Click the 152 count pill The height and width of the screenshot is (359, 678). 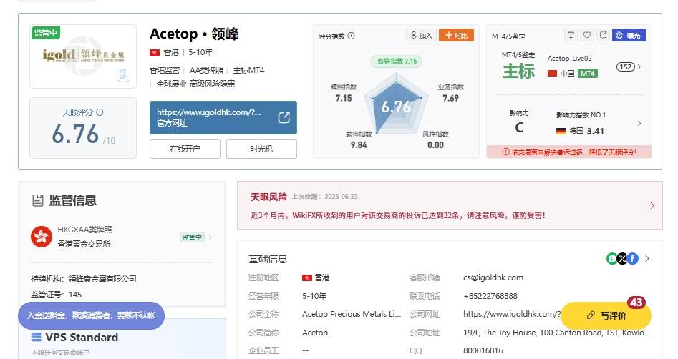pyautogui.click(x=626, y=67)
